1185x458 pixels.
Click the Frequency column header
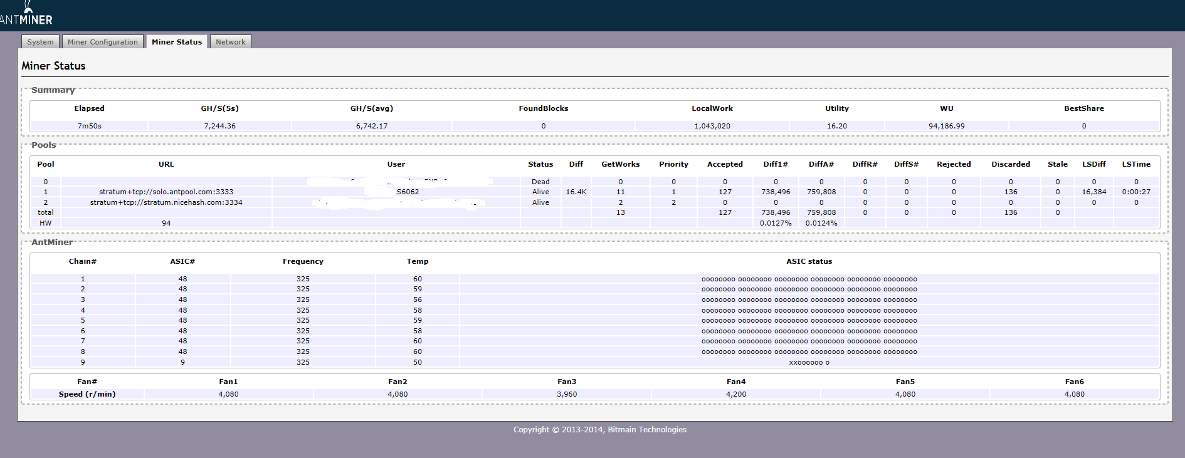[x=303, y=261]
